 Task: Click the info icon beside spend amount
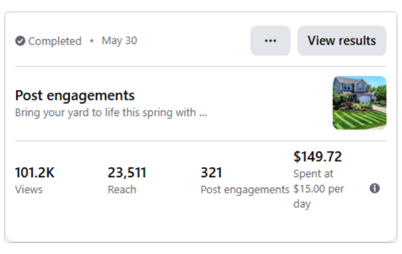pyautogui.click(x=375, y=189)
